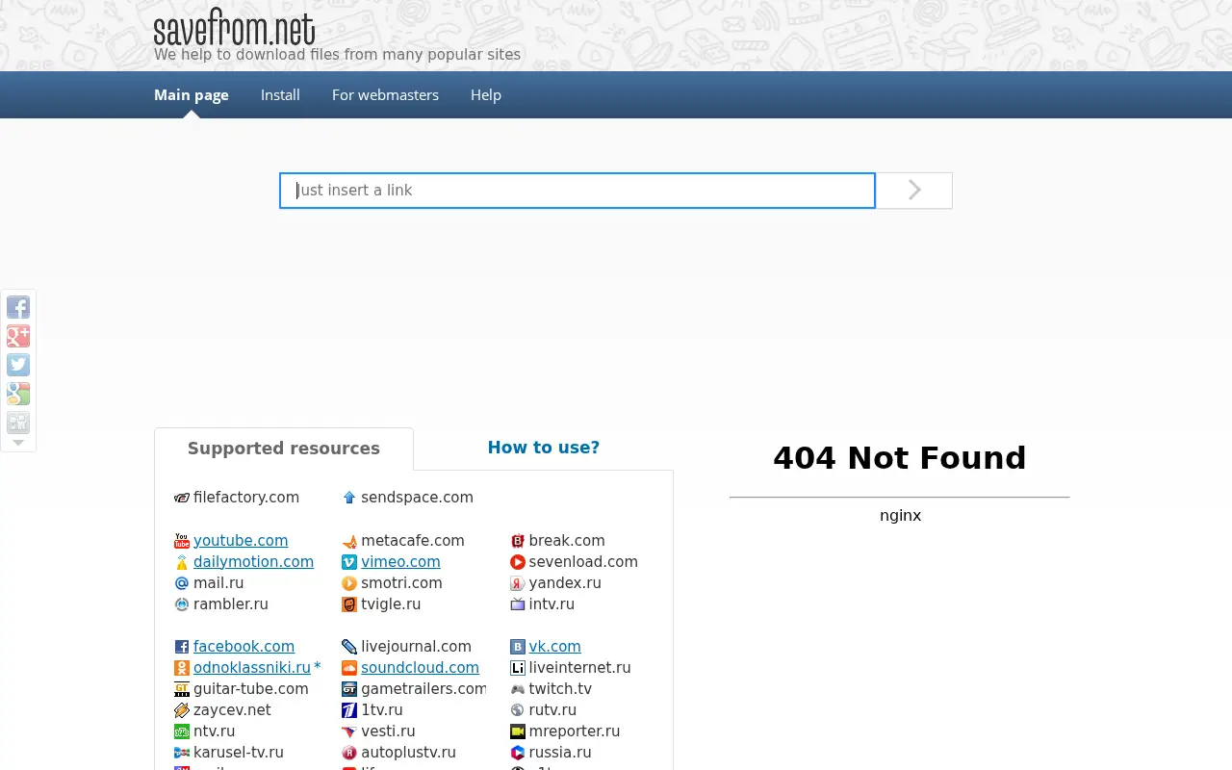Open the vk.com link
Image resolution: width=1232 pixels, height=770 pixels.
coord(554,647)
